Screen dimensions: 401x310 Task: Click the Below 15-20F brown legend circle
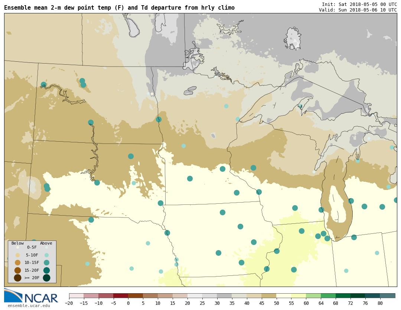17,270
